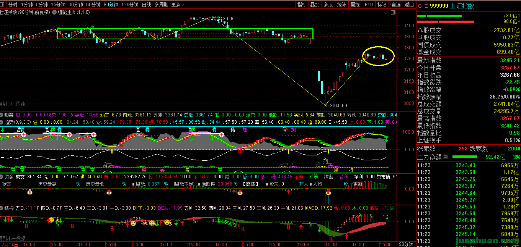Click the list icon next to 主力净额

point(446,157)
